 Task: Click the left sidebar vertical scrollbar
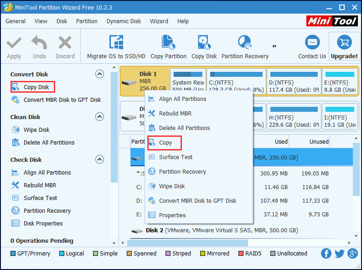click(x=114, y=127)
